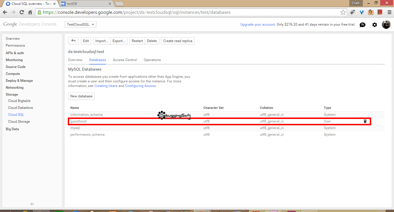Open the user profile avatar
The height and width of the screenshot is (212, 394).
[386, 24]
